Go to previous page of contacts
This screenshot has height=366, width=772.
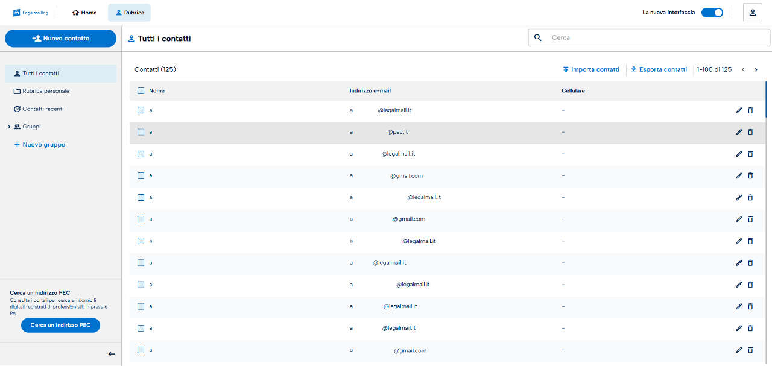[x=743, y=69]
